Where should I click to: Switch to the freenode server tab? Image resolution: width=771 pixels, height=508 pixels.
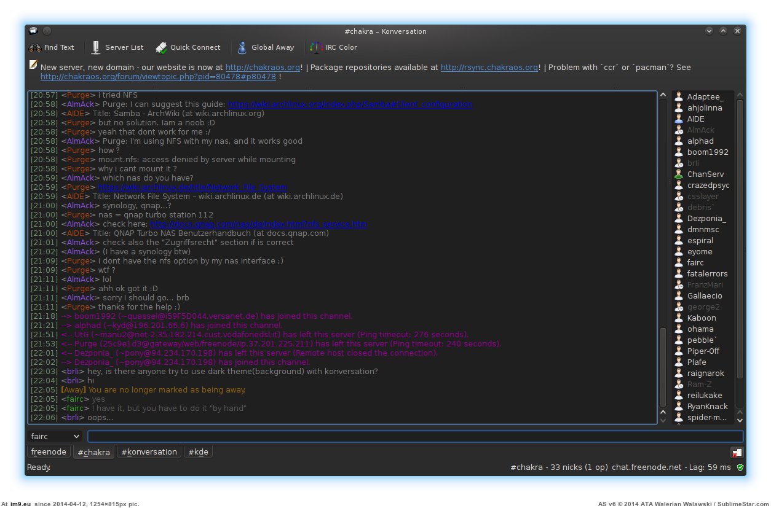pyautogui.click(x=49, y=452)
